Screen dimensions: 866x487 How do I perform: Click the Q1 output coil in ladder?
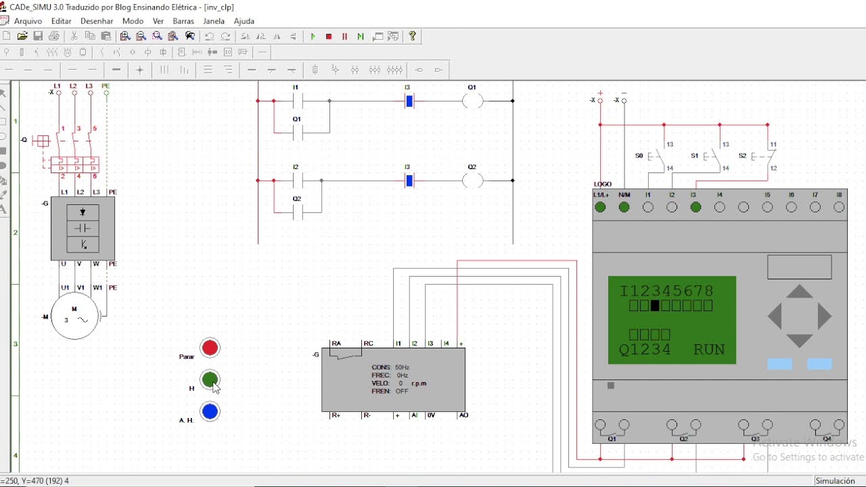(472, 101)
